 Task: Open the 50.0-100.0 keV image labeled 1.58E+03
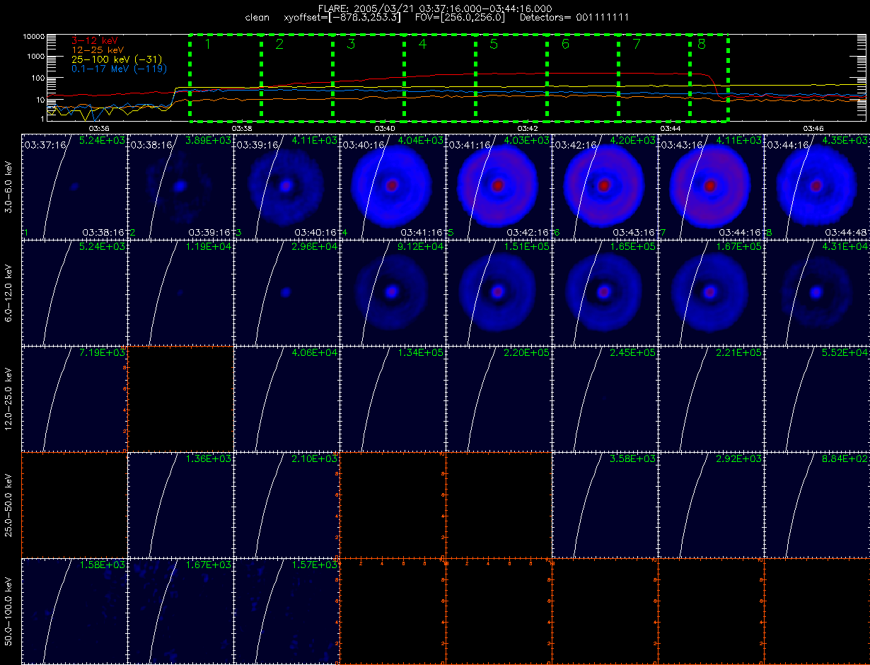[74, 611]
